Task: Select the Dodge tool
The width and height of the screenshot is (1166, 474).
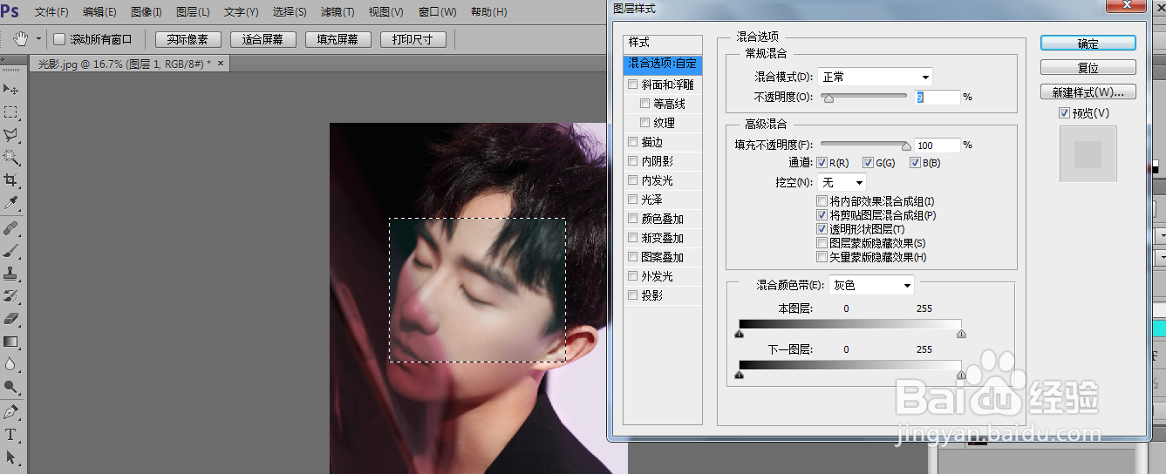Action: [x=11, y=387]
